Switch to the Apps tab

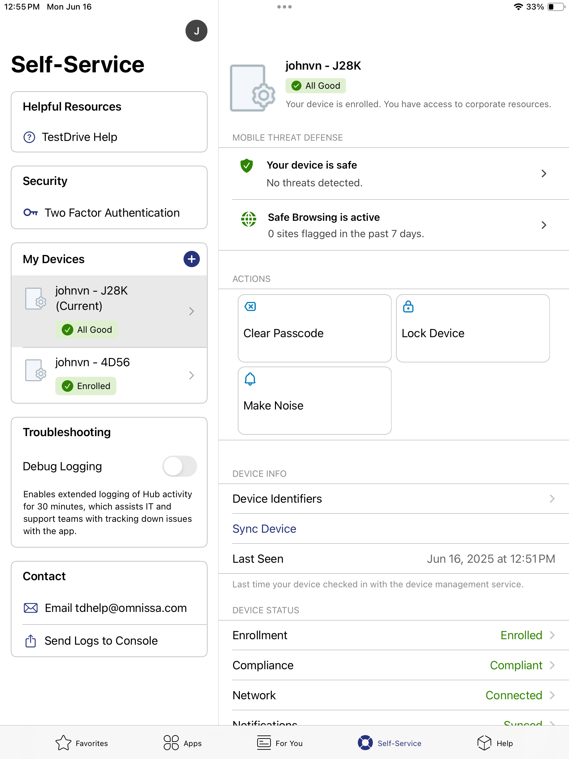click(x=183, y=743)
